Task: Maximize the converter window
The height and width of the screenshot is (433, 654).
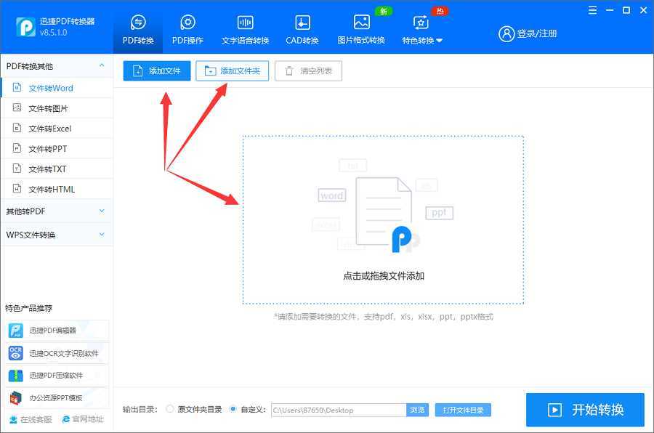Action: coord(626,10)
